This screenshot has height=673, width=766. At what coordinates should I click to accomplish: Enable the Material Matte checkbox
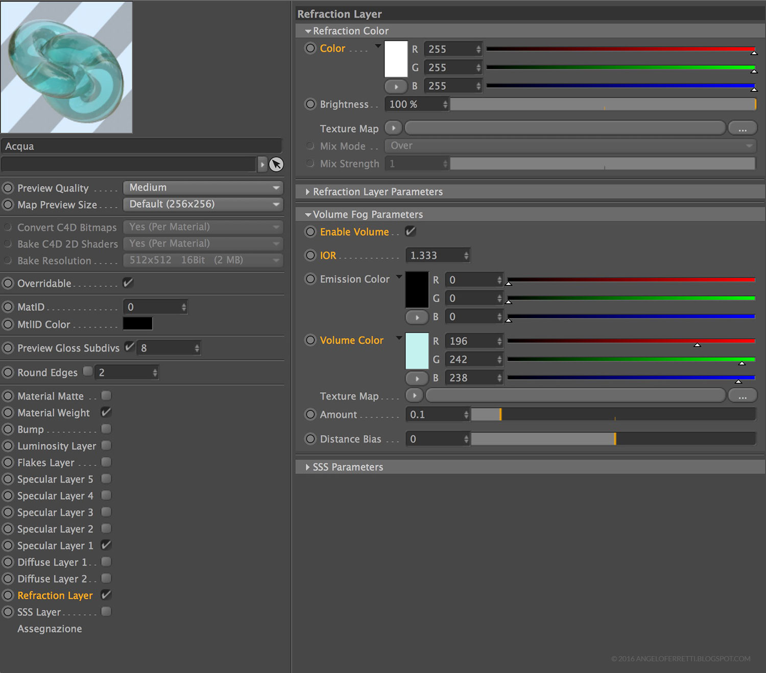[x=106, y=396]
